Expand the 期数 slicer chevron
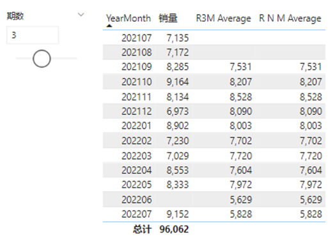The height and width of the screenshot is (239, 335). click(81, 15)
